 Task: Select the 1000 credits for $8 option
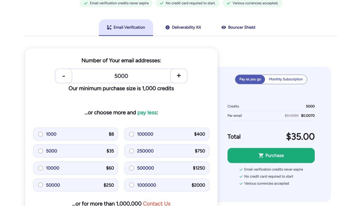click(x=76, y=134)
